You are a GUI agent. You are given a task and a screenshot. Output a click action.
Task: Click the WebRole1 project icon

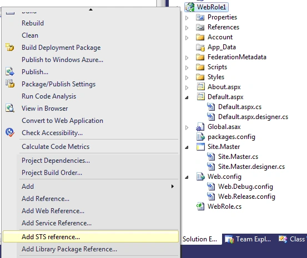tap(190, 7)
